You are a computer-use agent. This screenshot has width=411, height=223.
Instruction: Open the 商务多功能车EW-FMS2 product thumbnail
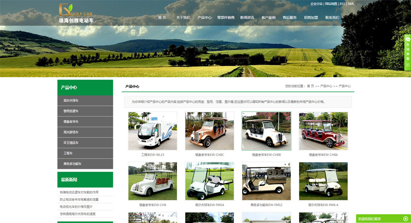[266, 181]
